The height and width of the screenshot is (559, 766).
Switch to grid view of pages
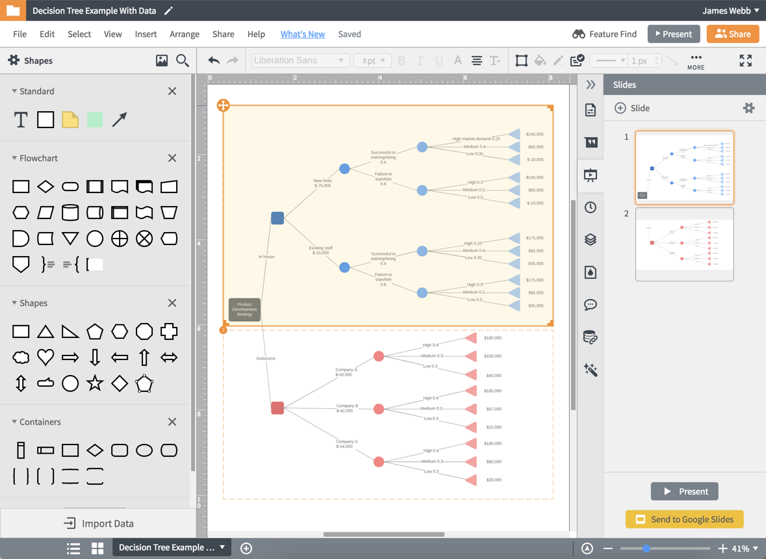tap(97, 548)
